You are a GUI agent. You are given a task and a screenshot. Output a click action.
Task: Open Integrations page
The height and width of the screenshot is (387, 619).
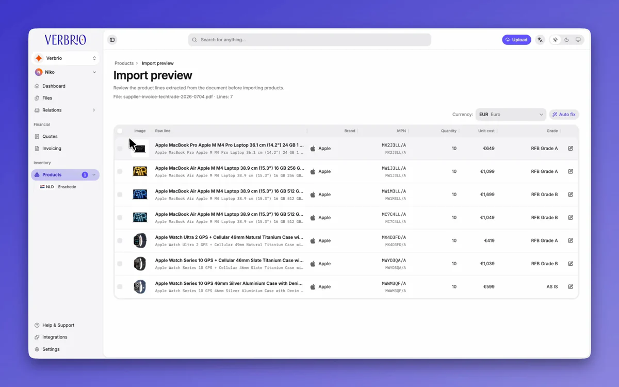55,337
